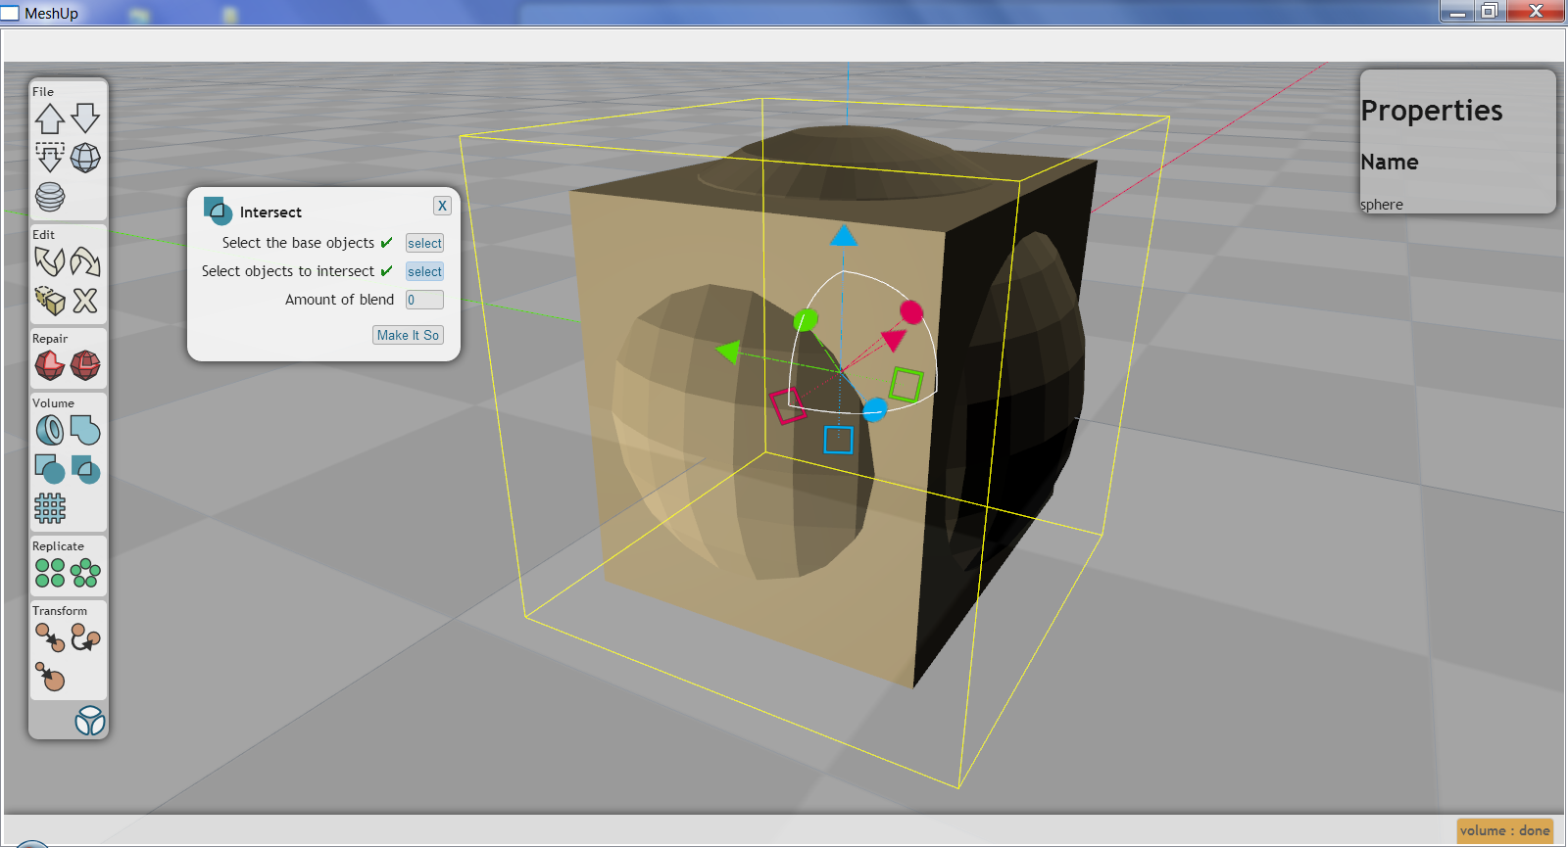Image resolution: width=1568 pixels, height=848 pixels.
Task: Click the scale Transform icon
Action: (50, 677)
